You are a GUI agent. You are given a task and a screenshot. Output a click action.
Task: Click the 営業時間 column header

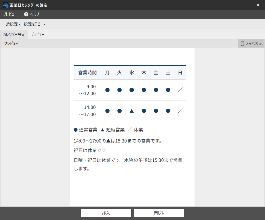point(87,73)
